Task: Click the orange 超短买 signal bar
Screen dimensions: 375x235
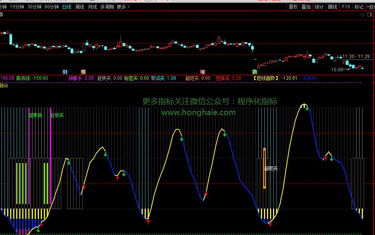Action: point(264,168)
